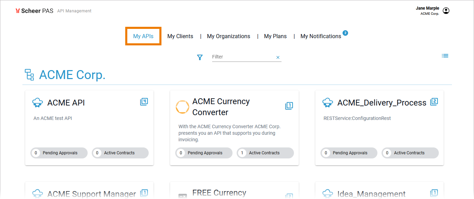Click ACME_Delivery_Process Pending Approvals chip
This screenshot has width=474, height=199.
coord(349,153)
